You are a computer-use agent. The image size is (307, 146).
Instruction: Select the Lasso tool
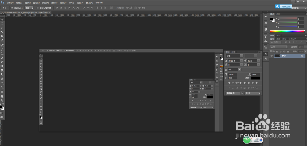tap(2, 28)
